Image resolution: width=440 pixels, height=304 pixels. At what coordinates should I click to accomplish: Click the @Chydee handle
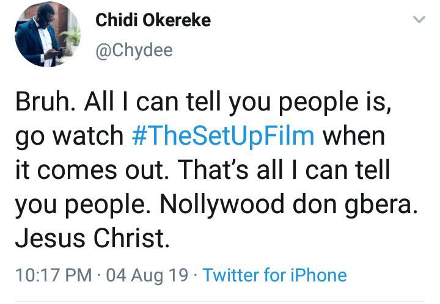point(134,50)
